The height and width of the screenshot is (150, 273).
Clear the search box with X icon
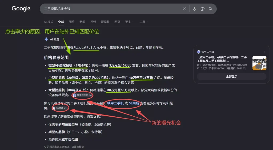coord(184,9)
